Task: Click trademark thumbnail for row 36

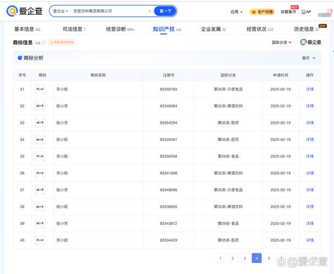Action: (x=40, y=173)
